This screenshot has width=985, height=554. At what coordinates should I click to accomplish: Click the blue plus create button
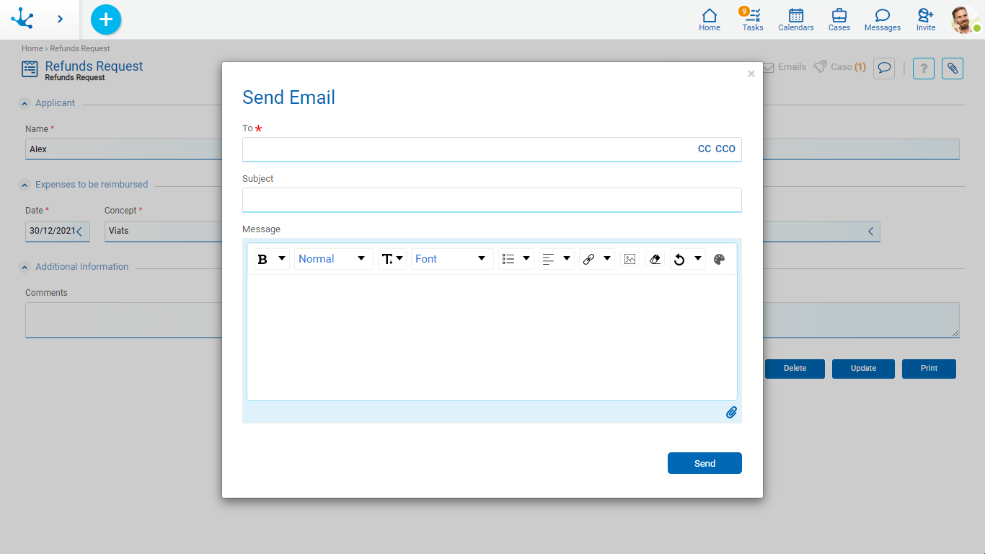(106, 19)
